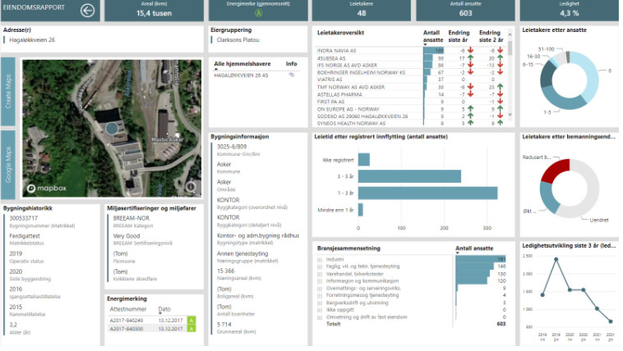Click the blue Økt segment in staffing donut
623x351 pixels.
pyautogui.click(x=550, y=197)
